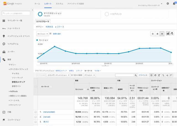Focus the table filter search box
The height and width of the screenshot is (126, 177).
[x=124, y=75]
